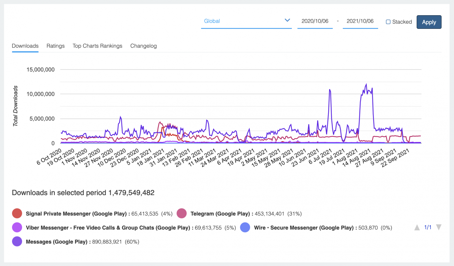The height and width of the screenshot is (266, 454).
Task: Click the end date field showing 2021/10/06
Action: (x=360, y=21)
